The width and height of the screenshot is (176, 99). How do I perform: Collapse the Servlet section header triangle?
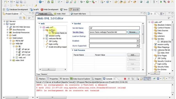pos(73,24)
